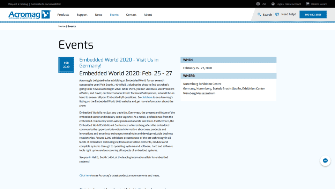Click the USD currency icon

coord(258,4)
